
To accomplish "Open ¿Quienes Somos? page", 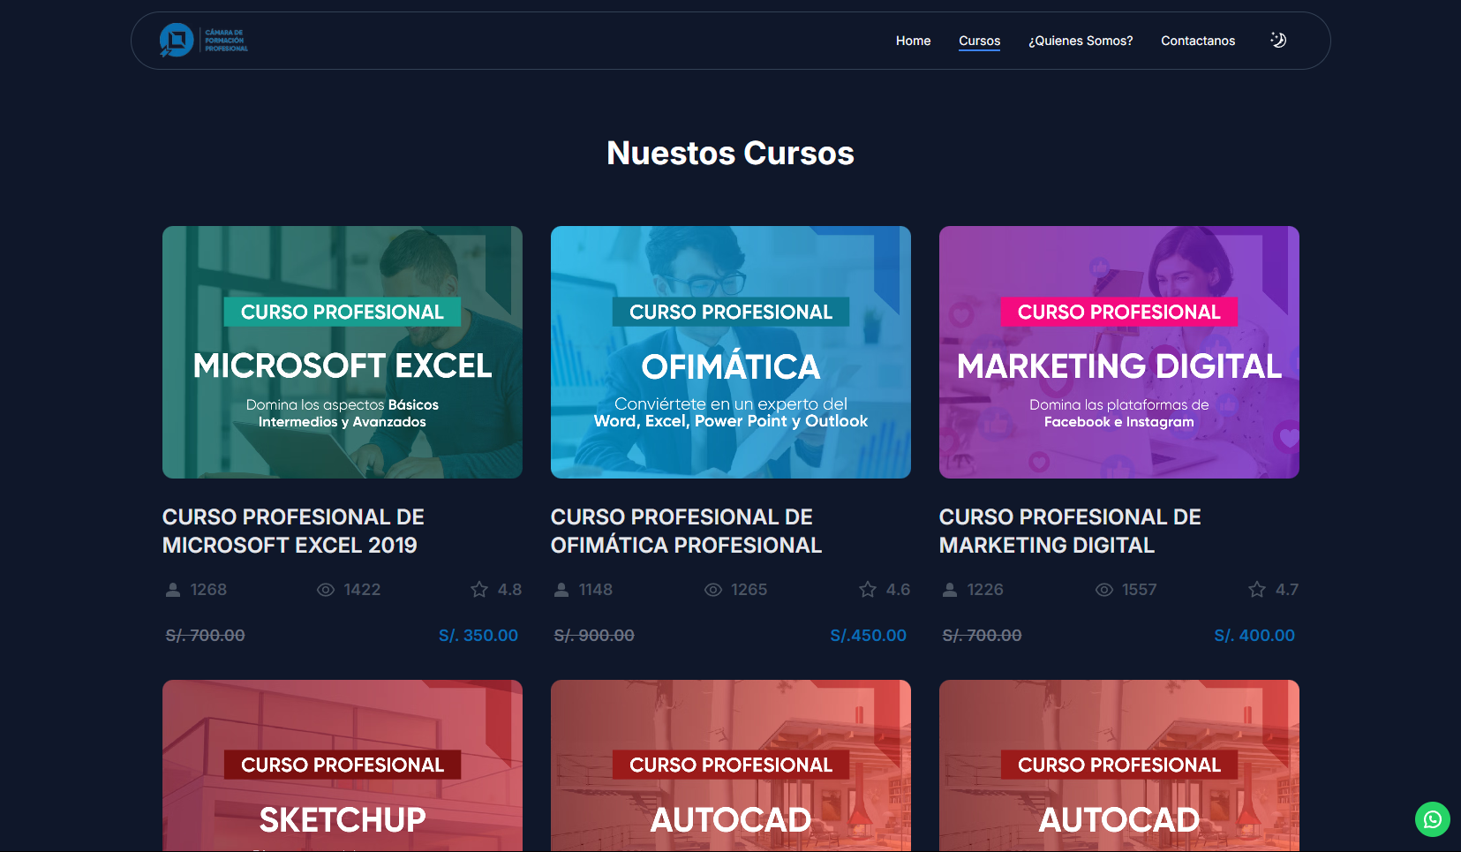I will coord(1081,41).
